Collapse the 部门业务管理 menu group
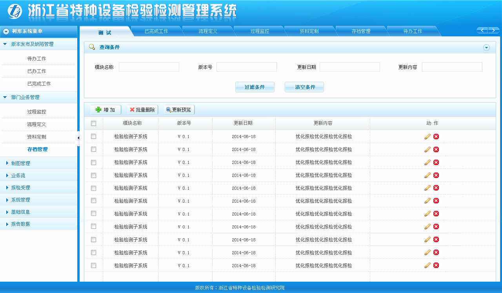 pos(38,97)
